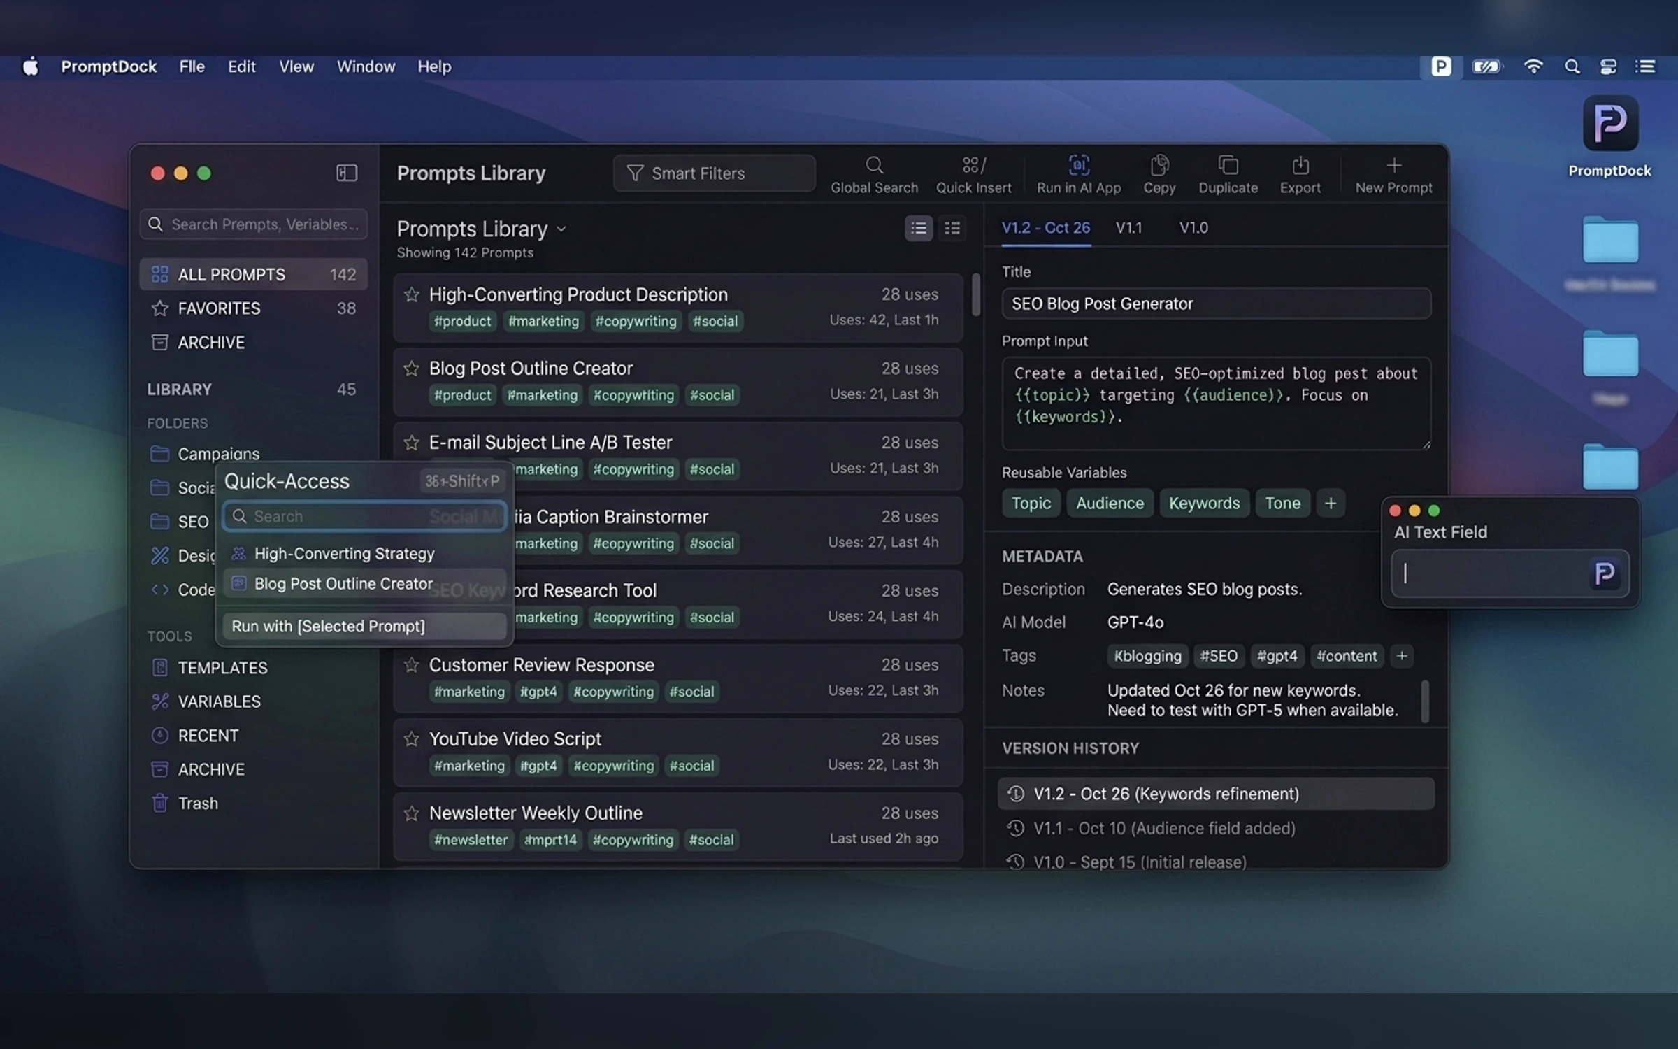Image resolution: width=1678 pixels, height=1049 pixels.
Task: Switch to the list view layout
Action: (x=919, y=228)
